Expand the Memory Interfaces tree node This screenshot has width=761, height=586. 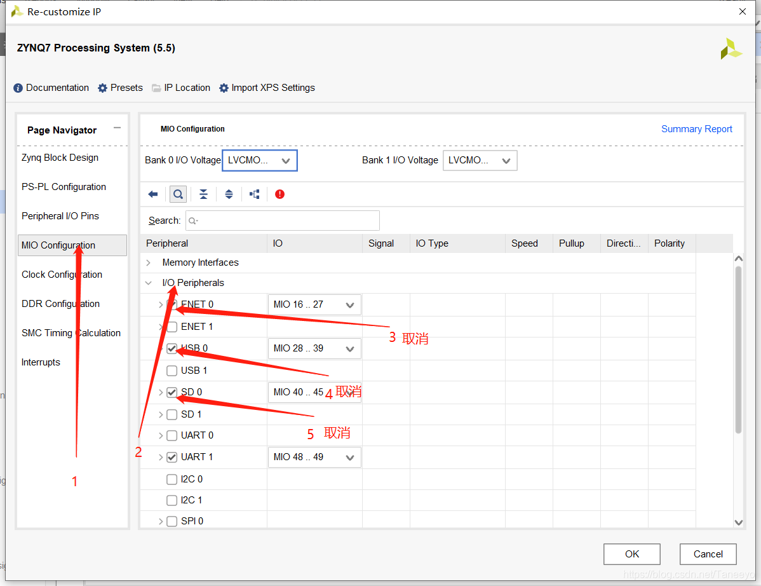coord(149,262)
